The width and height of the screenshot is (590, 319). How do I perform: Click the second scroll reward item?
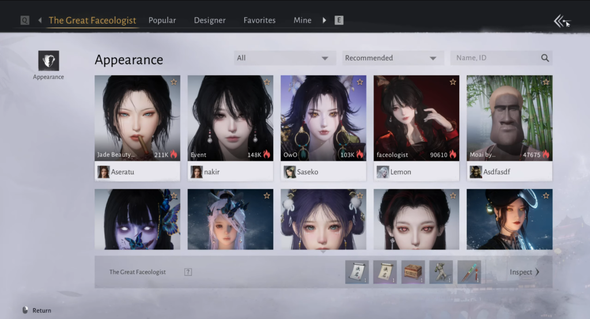[385, 272]
